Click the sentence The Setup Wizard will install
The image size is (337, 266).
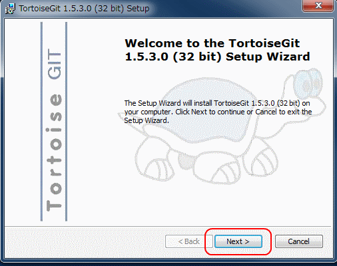point(217,103)
